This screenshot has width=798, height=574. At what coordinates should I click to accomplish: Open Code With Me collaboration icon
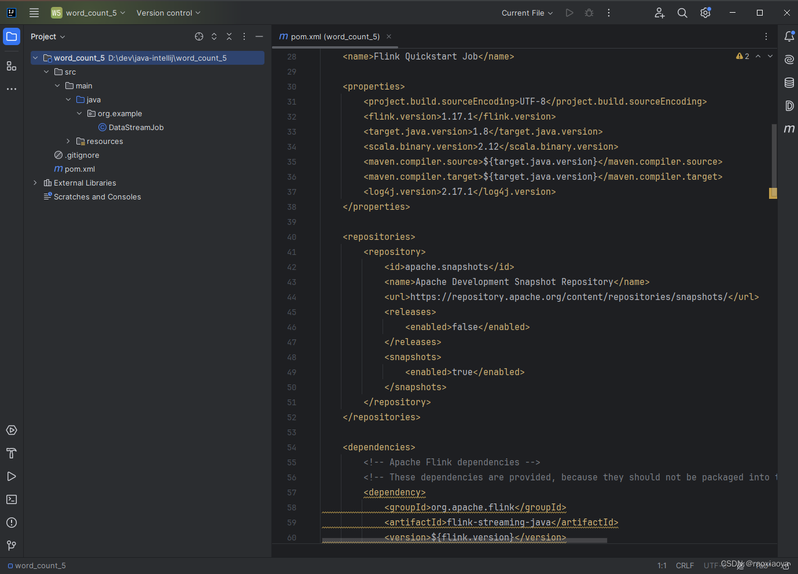[x=659, y=13]
